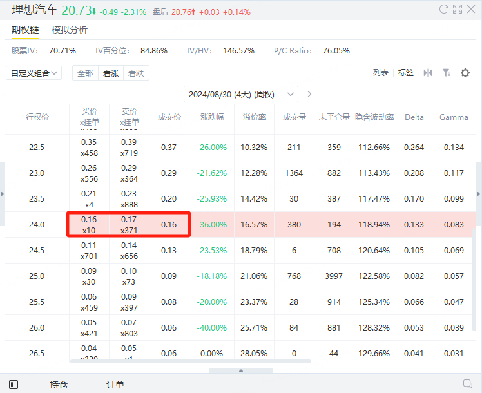The height and width of the screenshot is (393, 482).
Task: Click the bid price 0.16 x10 cell
Action: click(x=89, y=225)
